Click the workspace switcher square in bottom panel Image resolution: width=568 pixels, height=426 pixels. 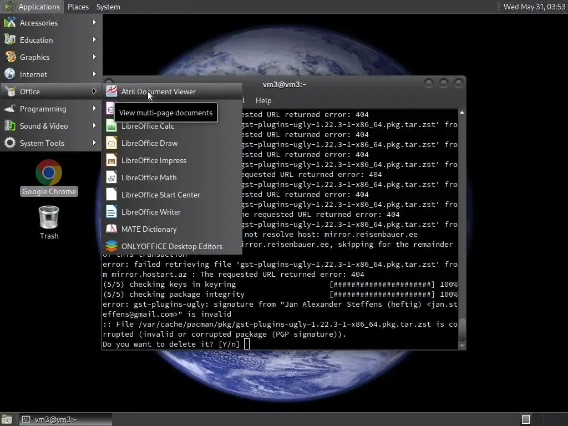click(x=526, y=419)
